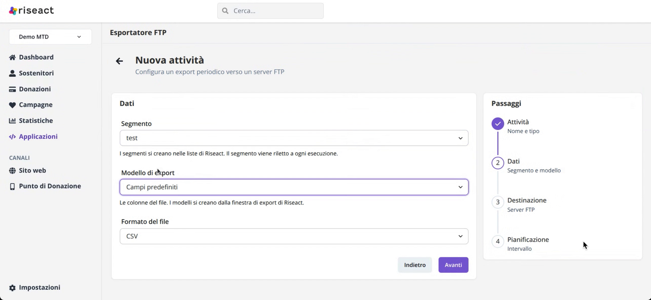Click the Punto di Donazione device icon
This screenshot has height=300, width=651.
[12, 186]
